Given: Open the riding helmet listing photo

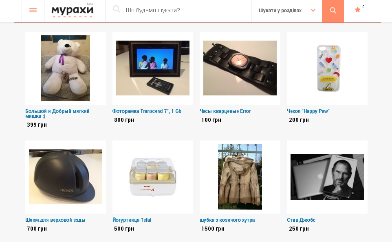Looking at the screenshot, I should tap(66, 177).
